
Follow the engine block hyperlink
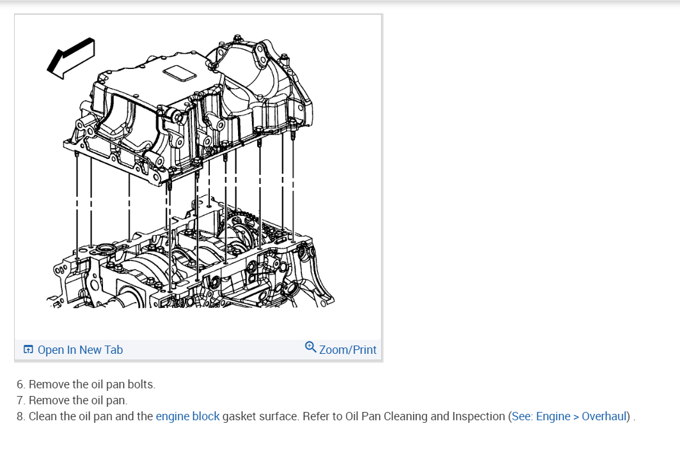(x=188, y=416)
